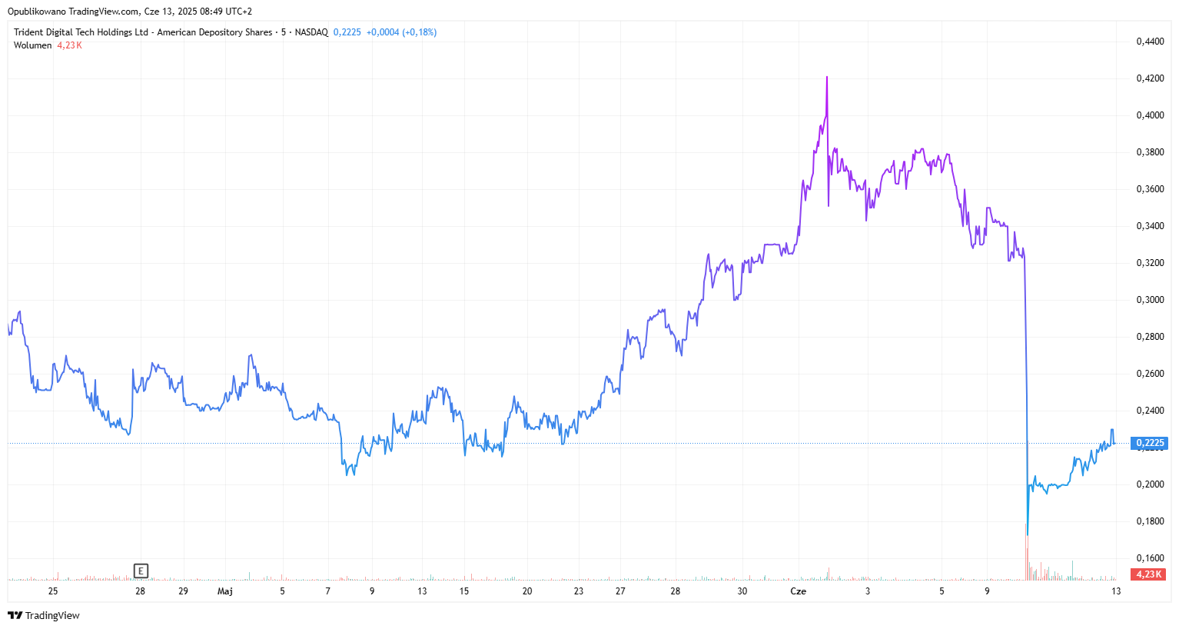Click the "Opublikowano TradingView.com" header text
The height and width of the screenshot is (629, 1179).
tap(74, 12)
